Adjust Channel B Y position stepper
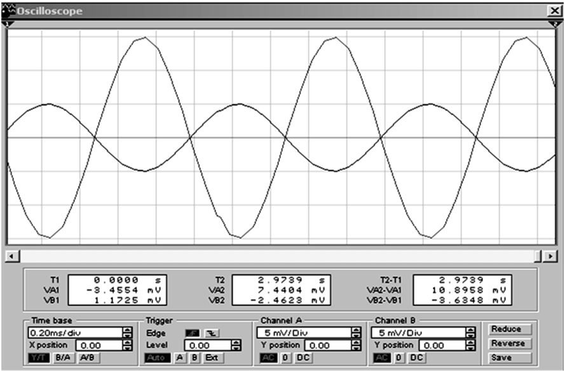Image resolution: width=565 pixels, height=372 pixels. (470, 345)
